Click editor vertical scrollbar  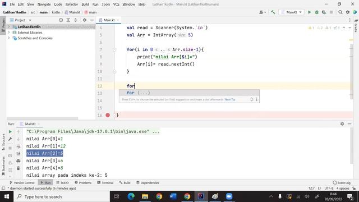click(351, 71)
